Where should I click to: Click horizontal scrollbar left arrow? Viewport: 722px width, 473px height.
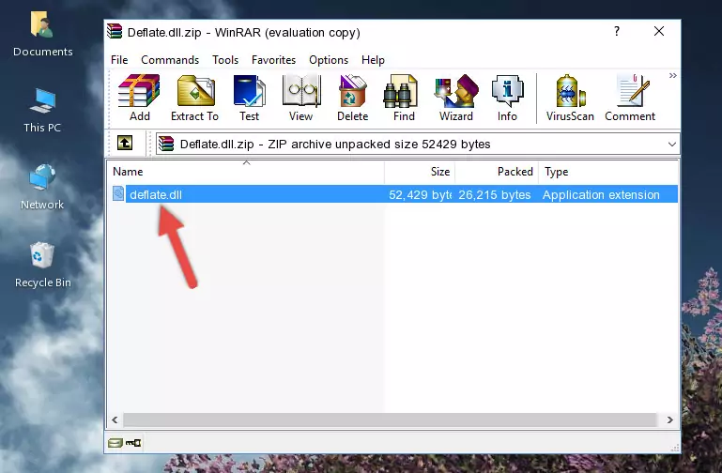(x=115, y=420)
